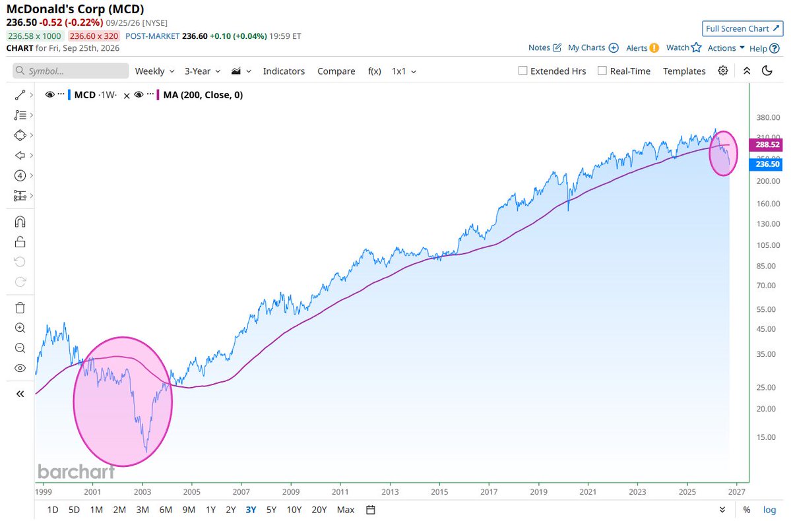
Task: Select the 10Y time range
Action: pos(294,510)
